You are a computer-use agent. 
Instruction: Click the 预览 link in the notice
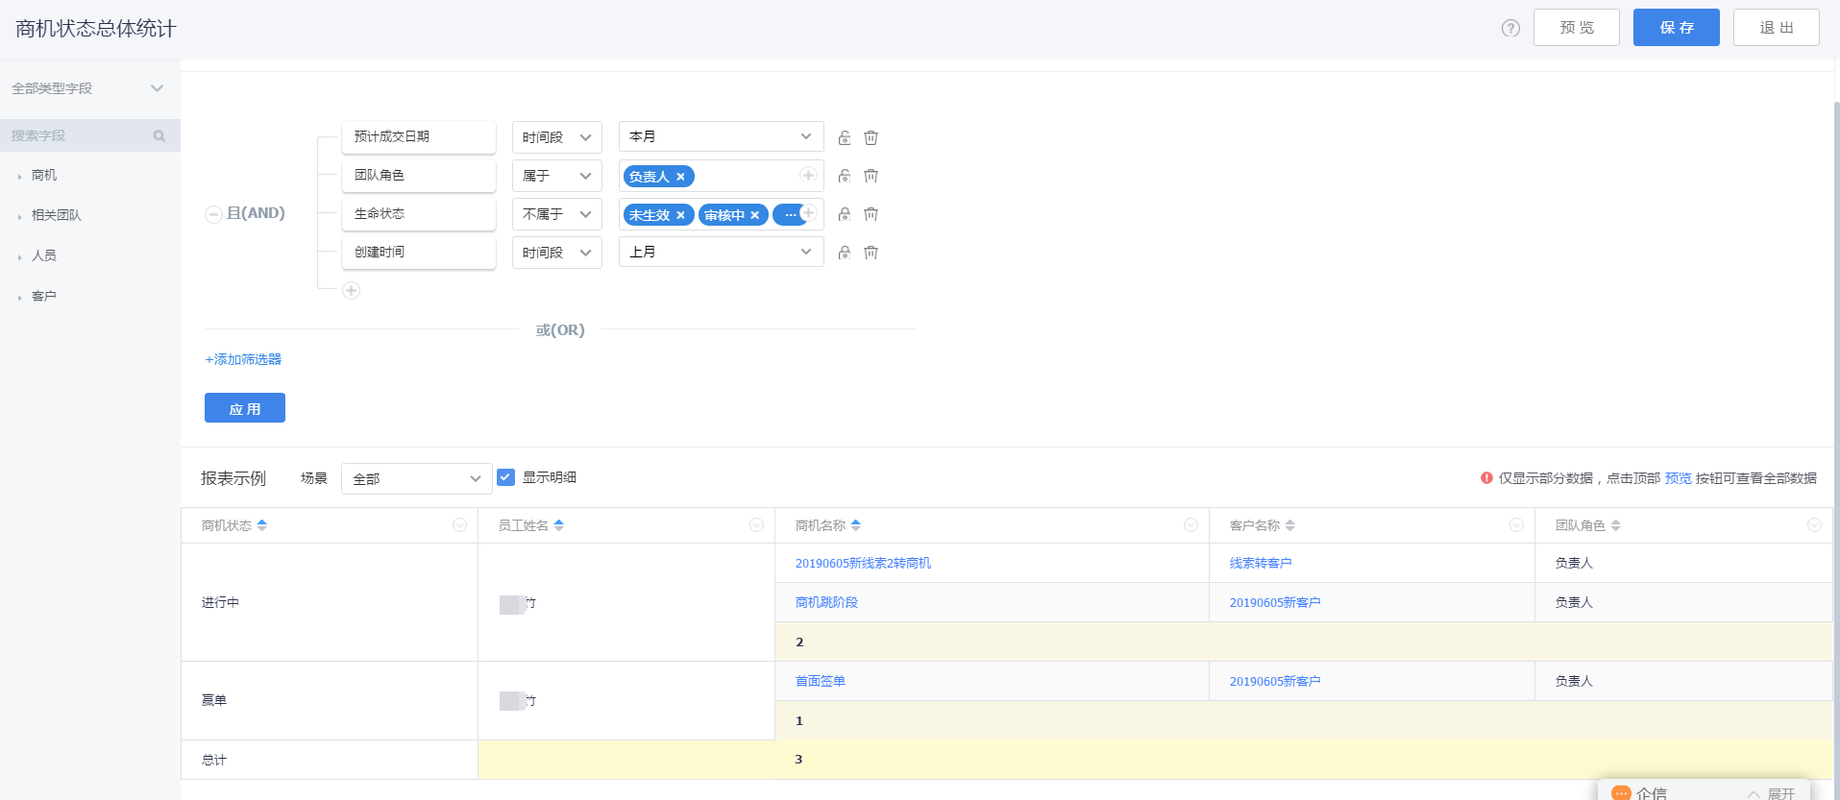coord(1678,478)
